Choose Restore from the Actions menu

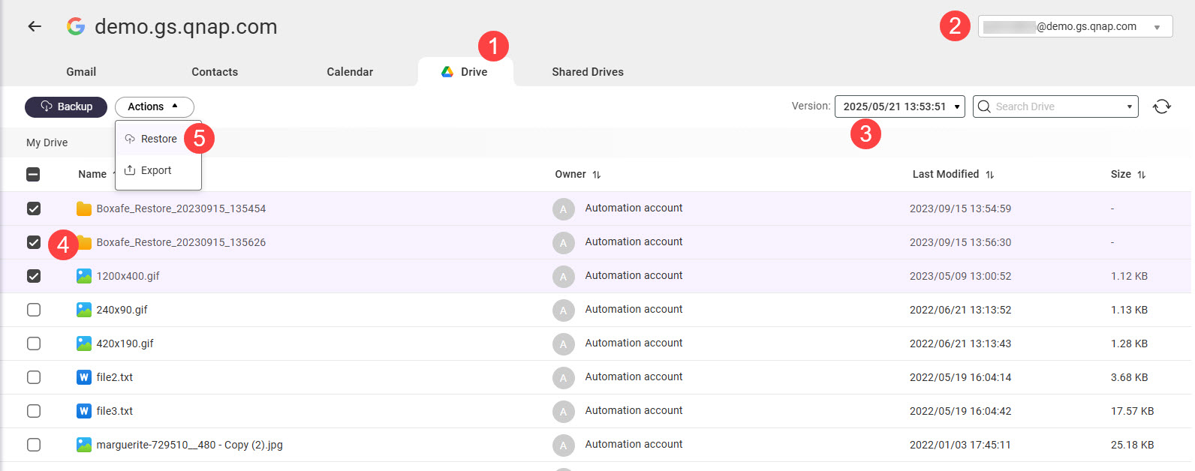tap(158, 139)
